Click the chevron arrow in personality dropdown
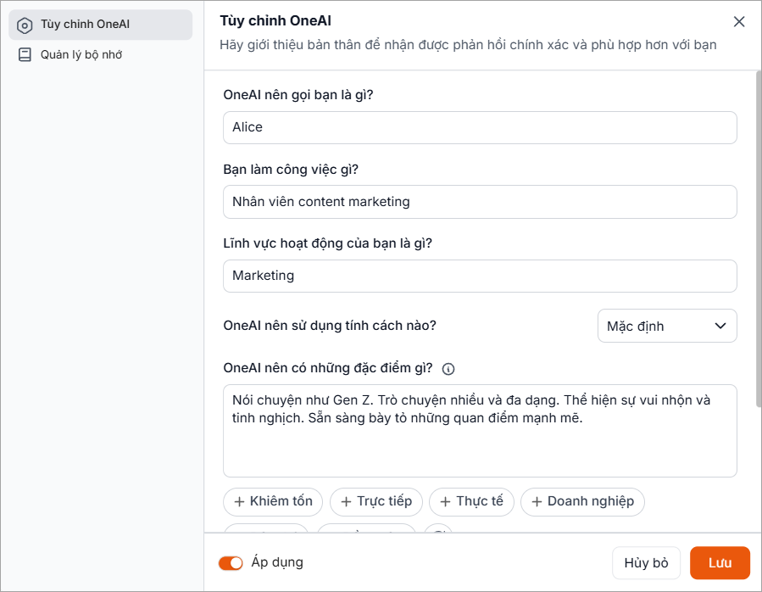Viewport: 762px width, 592px height. pos(720,326)
